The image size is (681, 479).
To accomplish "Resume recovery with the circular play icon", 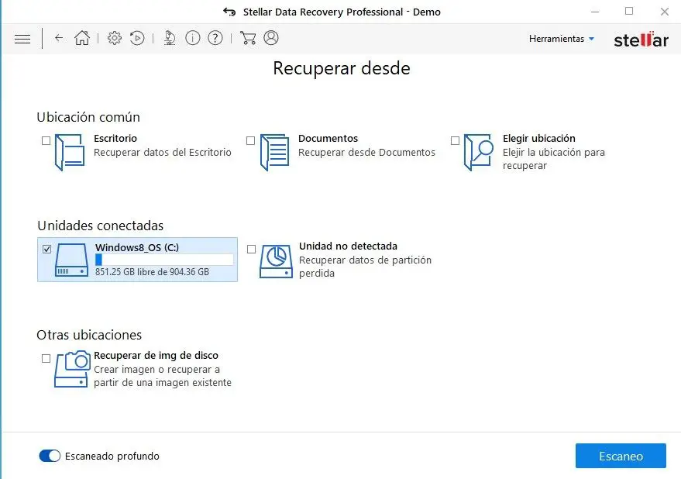I will pyautogui.click(x=137, y=38).
